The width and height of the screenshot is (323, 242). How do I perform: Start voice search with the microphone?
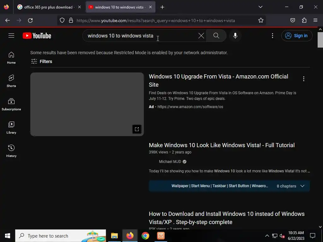click(235, 36)
